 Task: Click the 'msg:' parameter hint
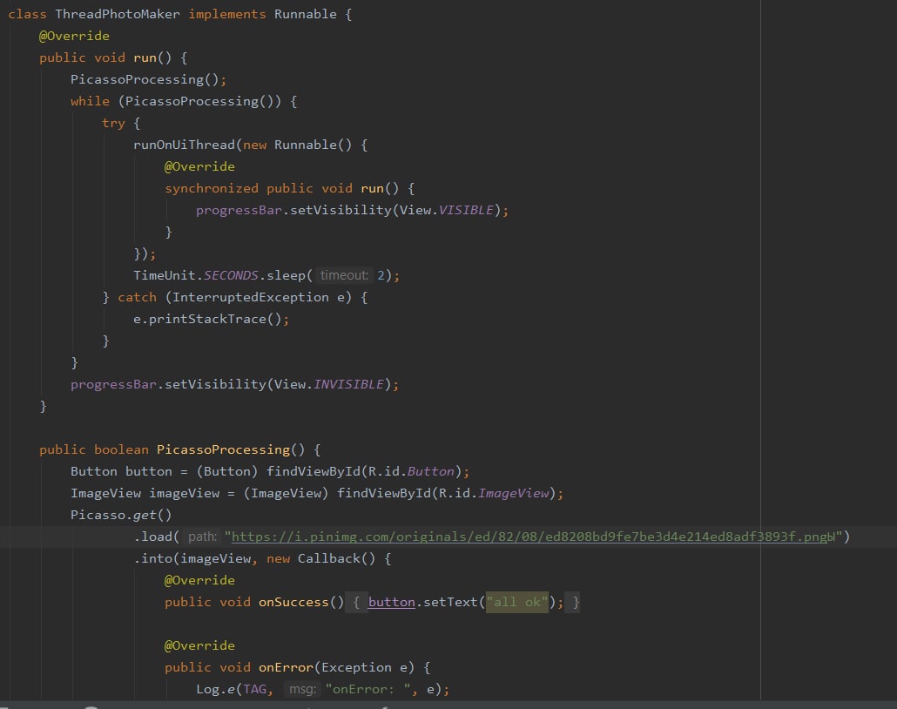tap(302, 689)
